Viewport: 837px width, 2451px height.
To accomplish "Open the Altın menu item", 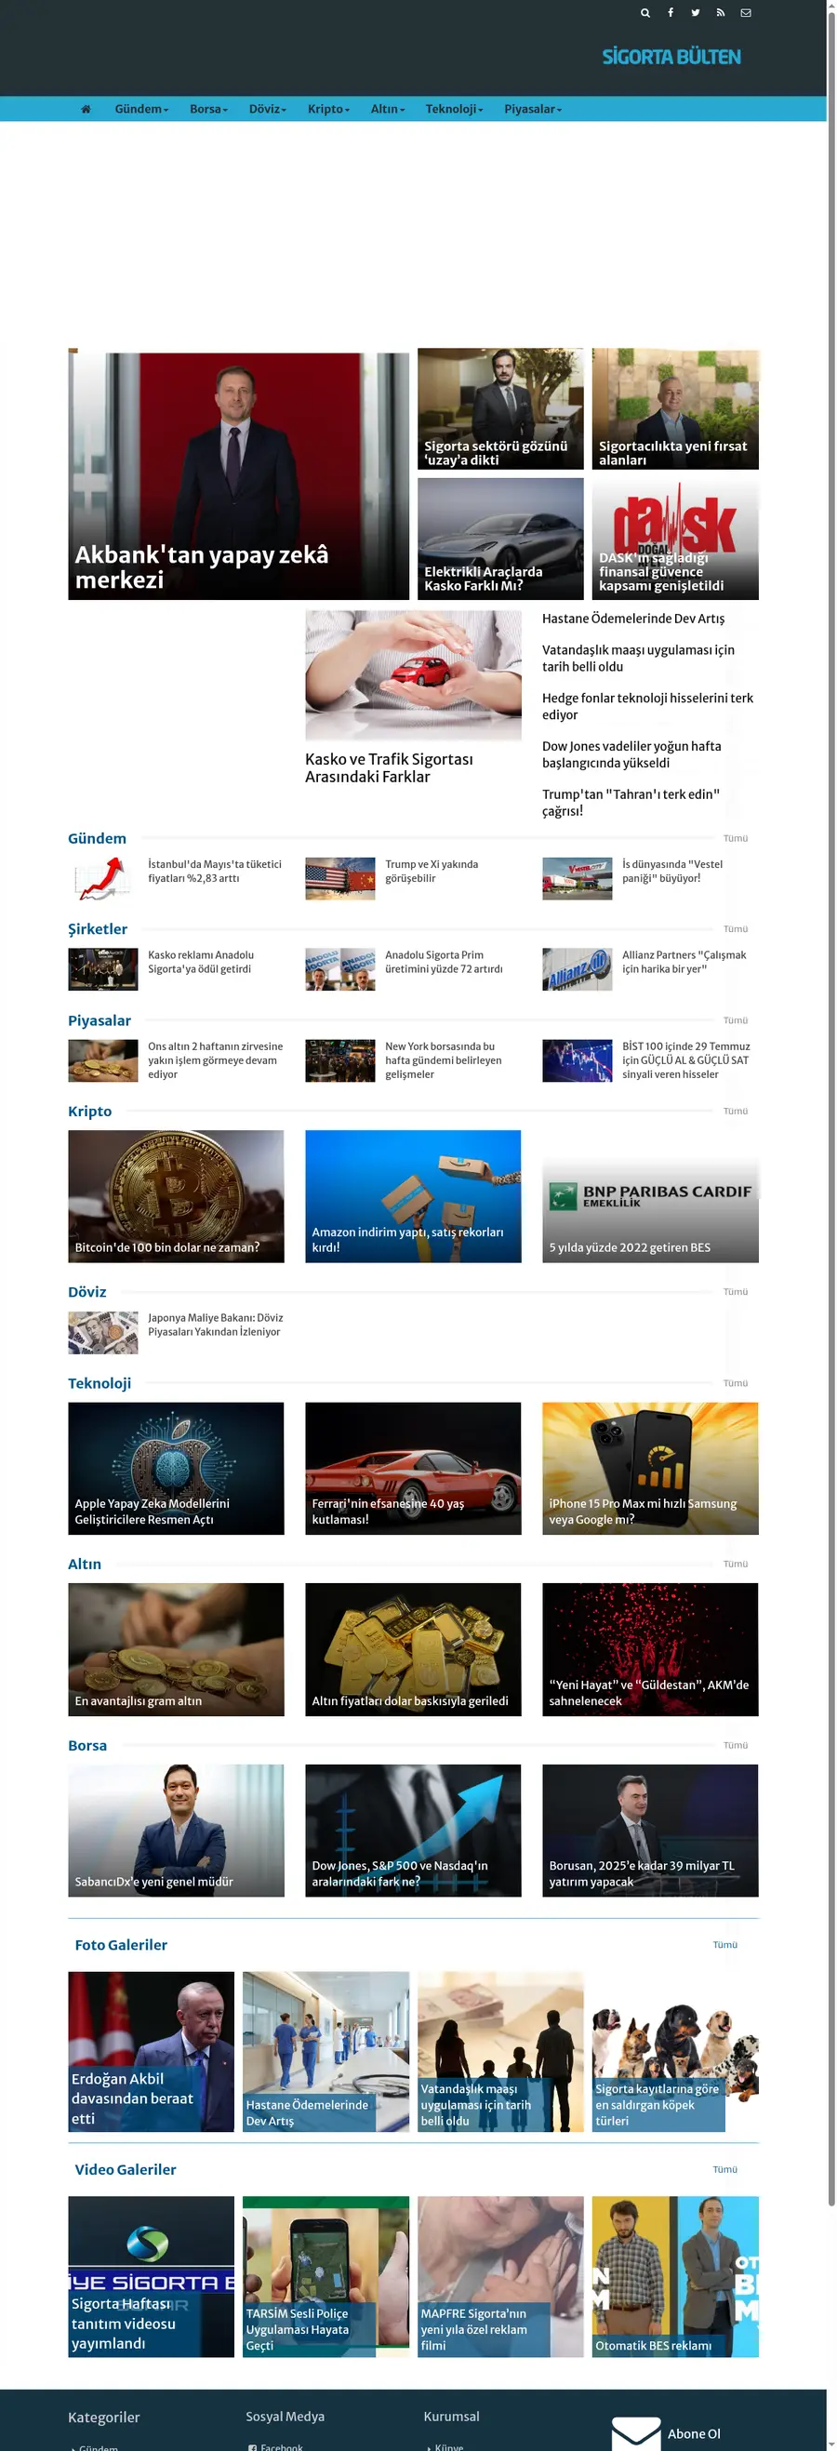I will 387,110.
